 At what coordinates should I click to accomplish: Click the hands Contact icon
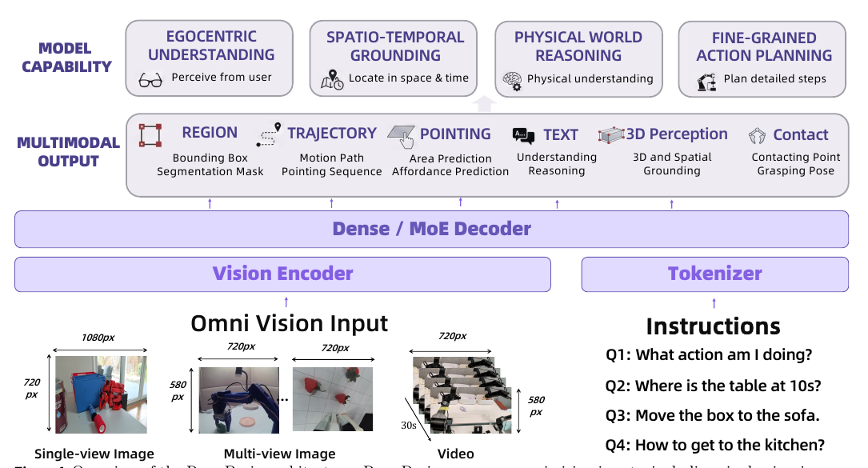click(x=757, y=135)
